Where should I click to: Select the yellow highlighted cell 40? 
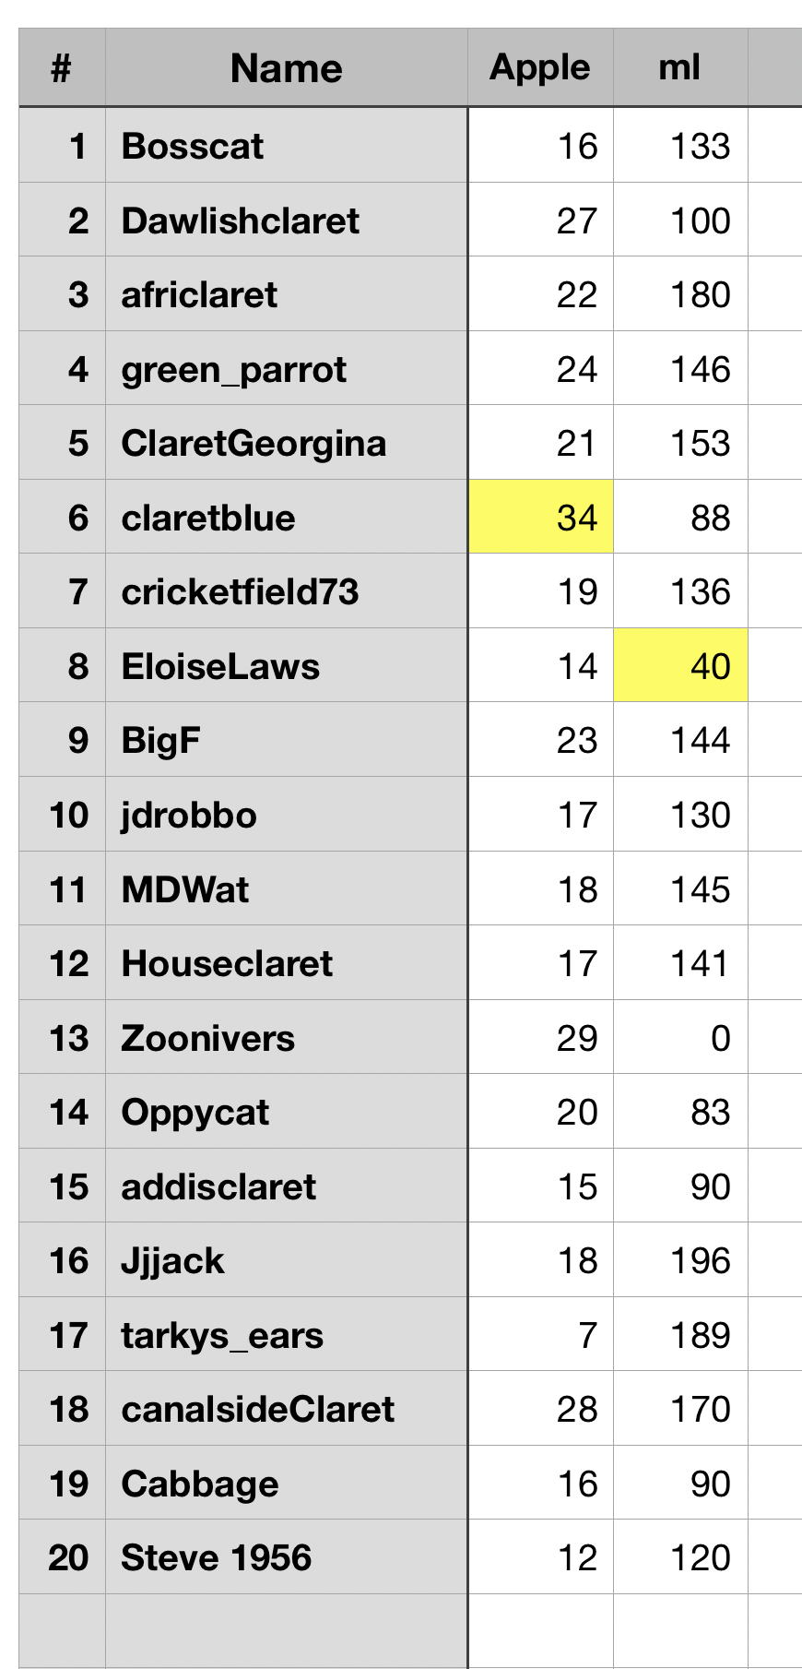tap(680, 666)
